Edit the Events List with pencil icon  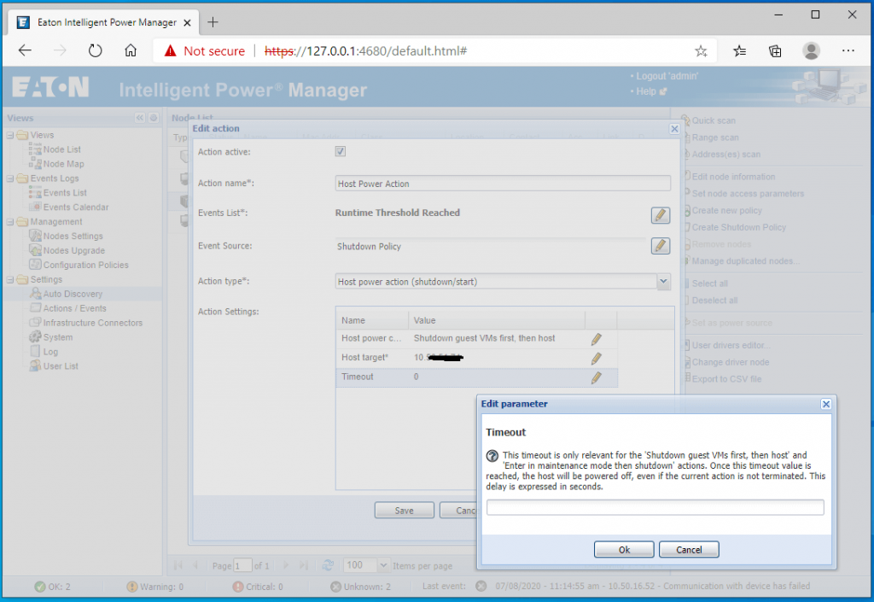pyautogui.click(x=661, y=215)
